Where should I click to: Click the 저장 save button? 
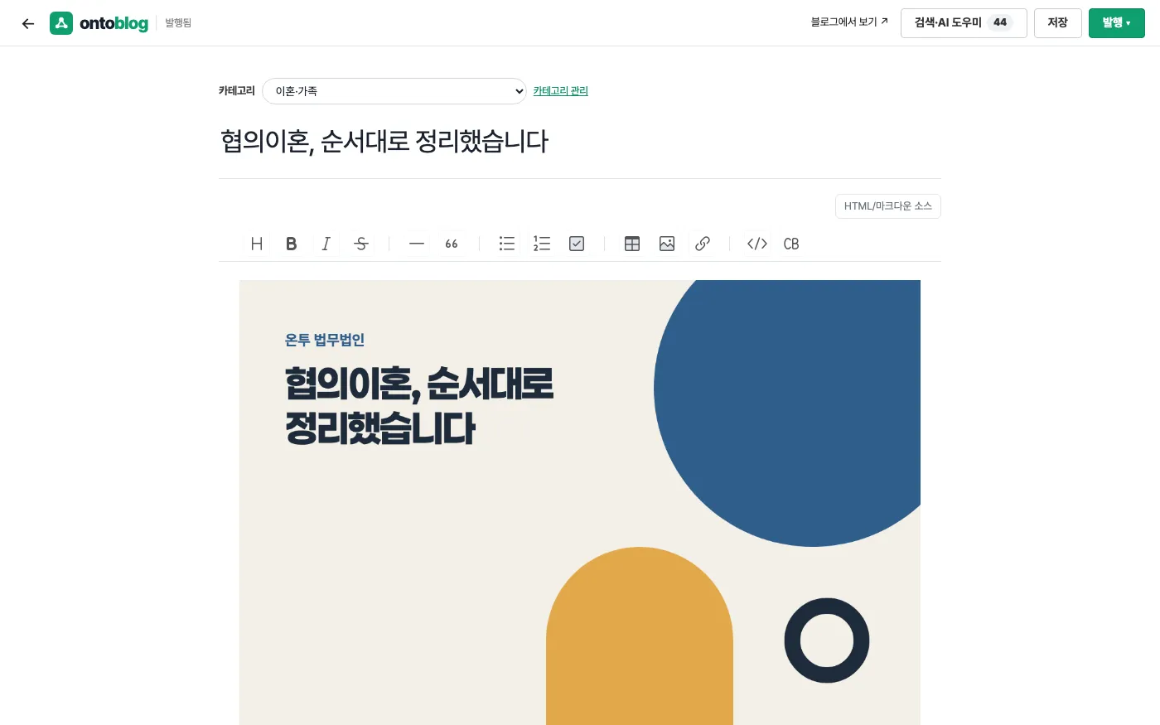tap(1057, 23)
